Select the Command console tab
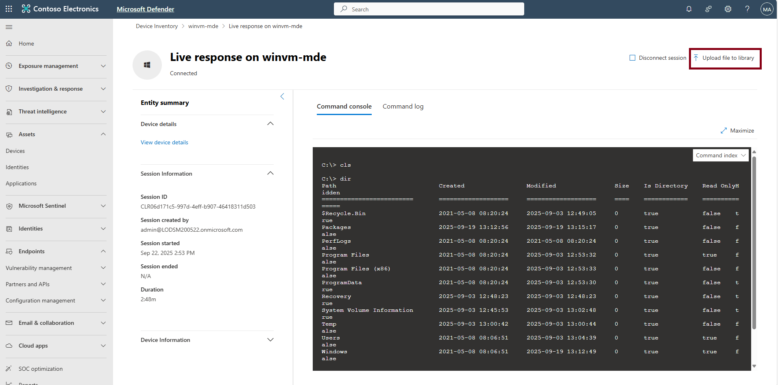 point(344,107)
